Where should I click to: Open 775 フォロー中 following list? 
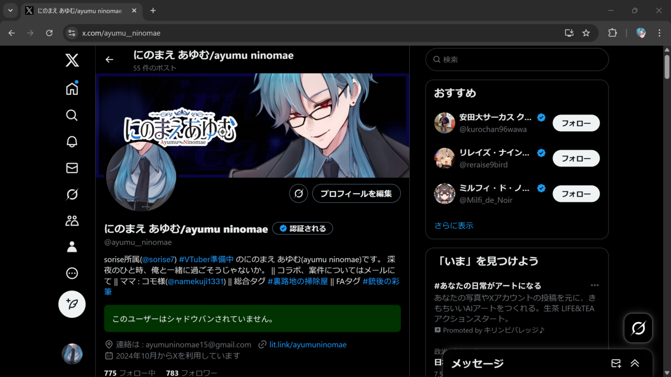coord(130,373)
